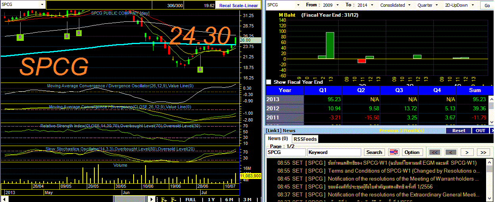
Task: Open Thai news ข้อกำหนดสิทธิของ SPCG-W1
Action: [402, 163]
